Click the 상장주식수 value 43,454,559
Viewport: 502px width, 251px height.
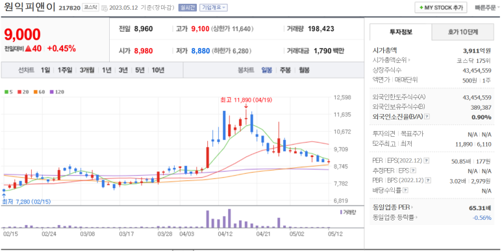(x=477, y=70)
